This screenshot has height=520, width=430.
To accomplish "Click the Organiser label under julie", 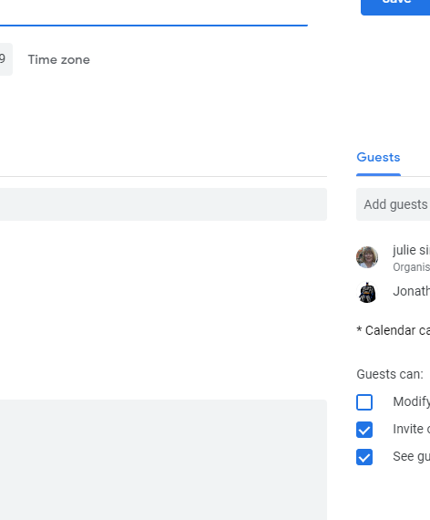I will 411,267.
